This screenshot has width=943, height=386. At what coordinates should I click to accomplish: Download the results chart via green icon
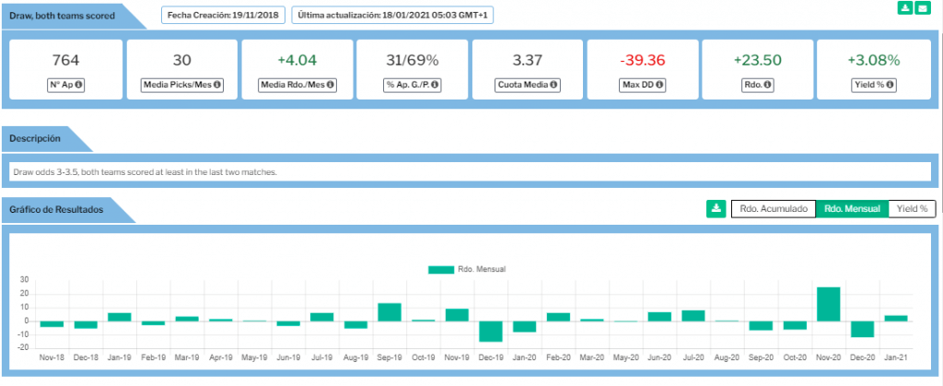(716, 209)
